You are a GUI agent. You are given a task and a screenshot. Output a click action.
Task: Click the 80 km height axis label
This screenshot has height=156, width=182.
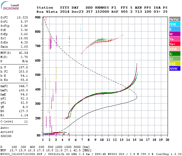click(x=39, y=135)
